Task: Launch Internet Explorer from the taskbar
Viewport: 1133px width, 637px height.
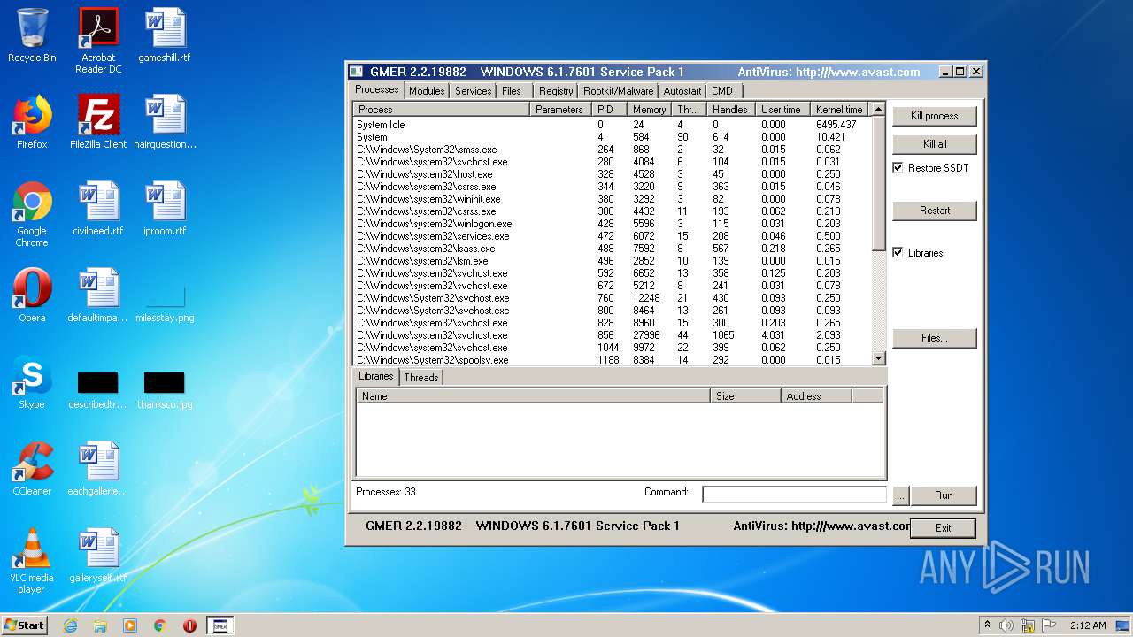Action: (x=70, y=625)
